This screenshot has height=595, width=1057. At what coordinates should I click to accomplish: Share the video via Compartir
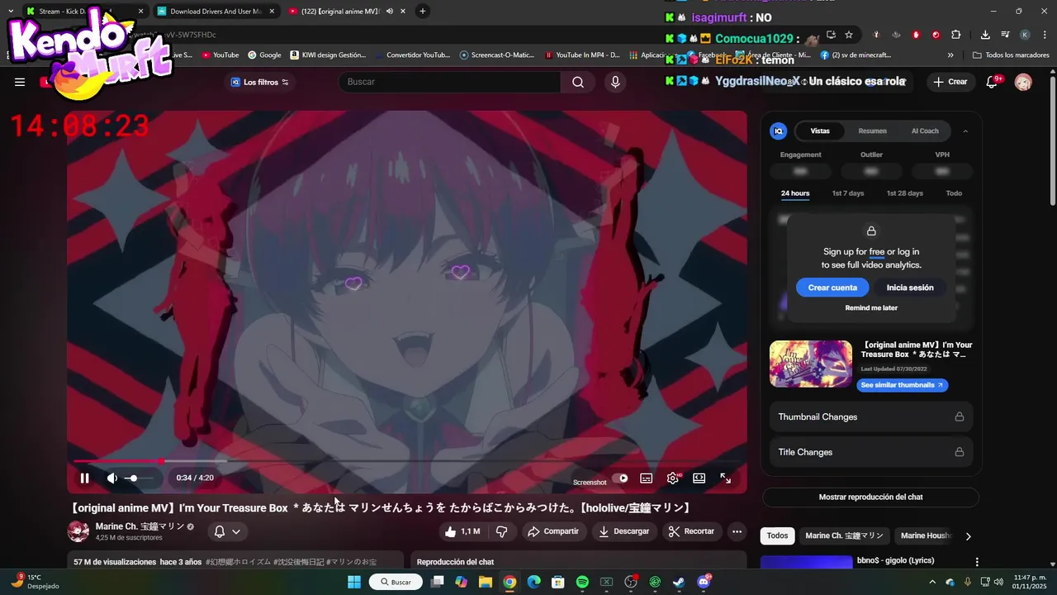553,531
